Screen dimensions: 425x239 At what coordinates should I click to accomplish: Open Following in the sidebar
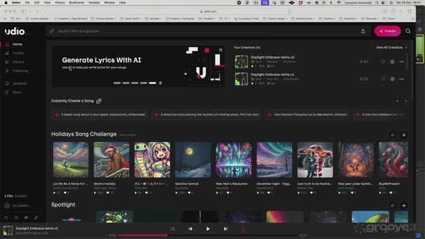pos(20,71)
